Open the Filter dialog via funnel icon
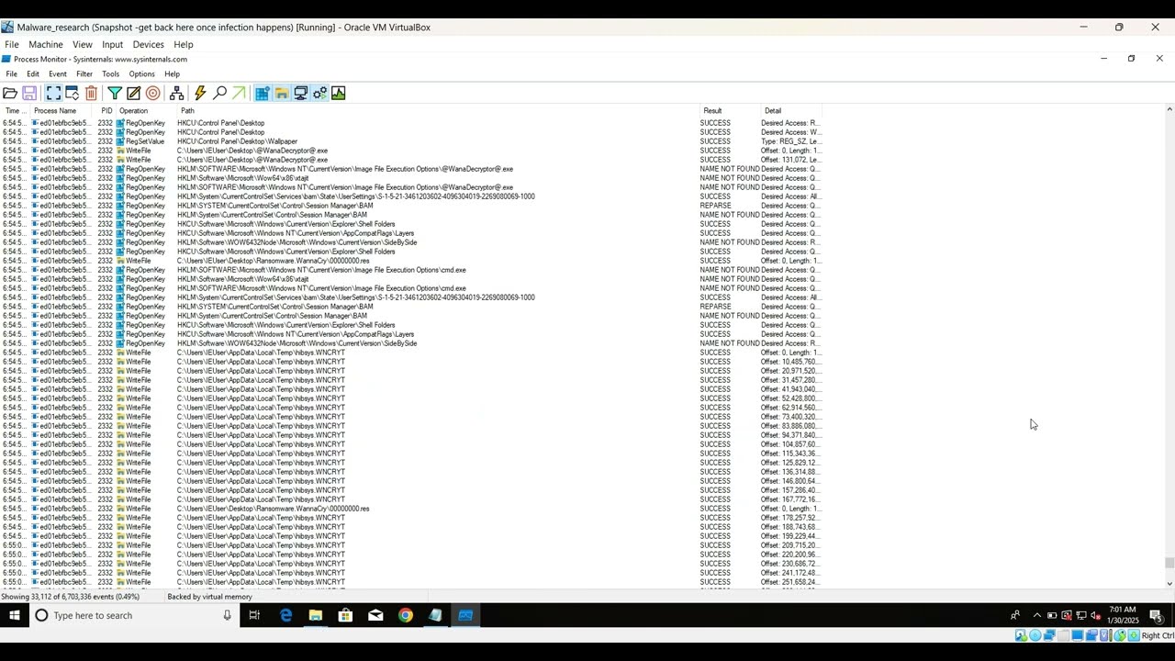This screenshot has height=661, width=1175. coord(115,93)
